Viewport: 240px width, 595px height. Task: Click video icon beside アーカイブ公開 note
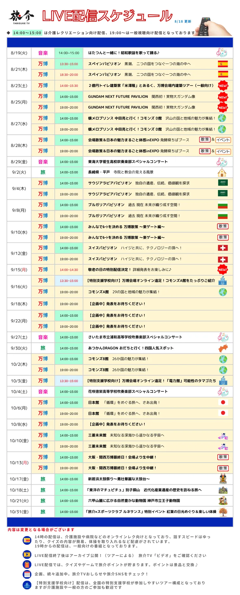tap(27, 555)
